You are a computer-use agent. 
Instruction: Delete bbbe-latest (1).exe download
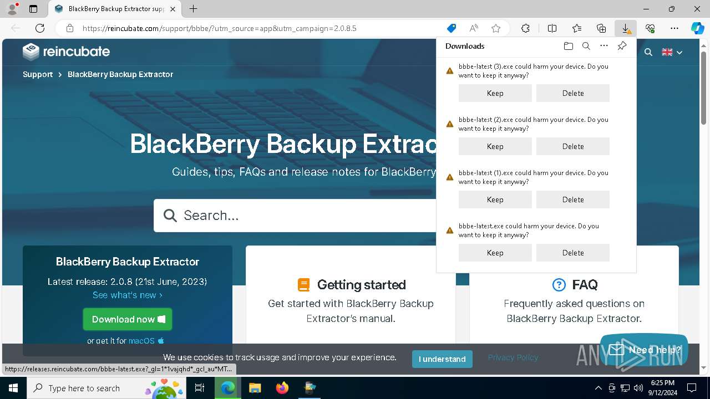pyautogui.click(x=573, y=199)
